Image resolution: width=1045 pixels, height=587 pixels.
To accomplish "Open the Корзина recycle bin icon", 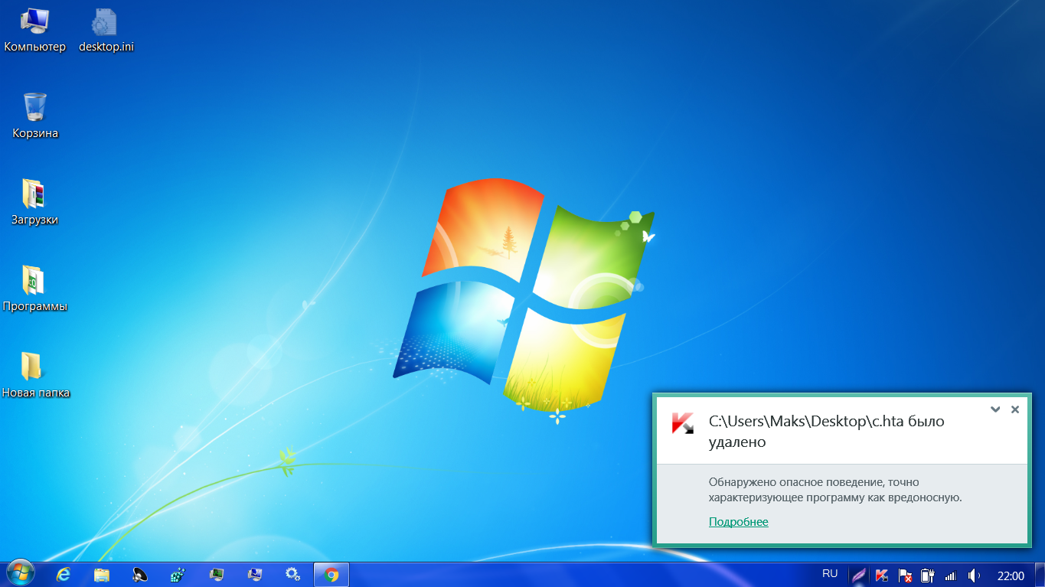I will pos(35,116).
